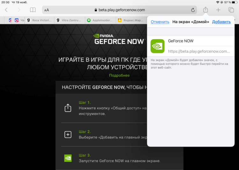Click Запустите GeForce NOW на главном экране text

pos(119,161)
